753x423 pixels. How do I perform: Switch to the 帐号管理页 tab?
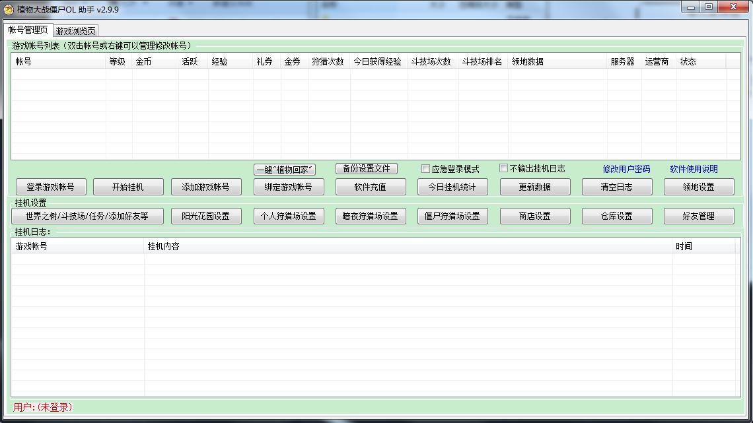tap(28, 30)
